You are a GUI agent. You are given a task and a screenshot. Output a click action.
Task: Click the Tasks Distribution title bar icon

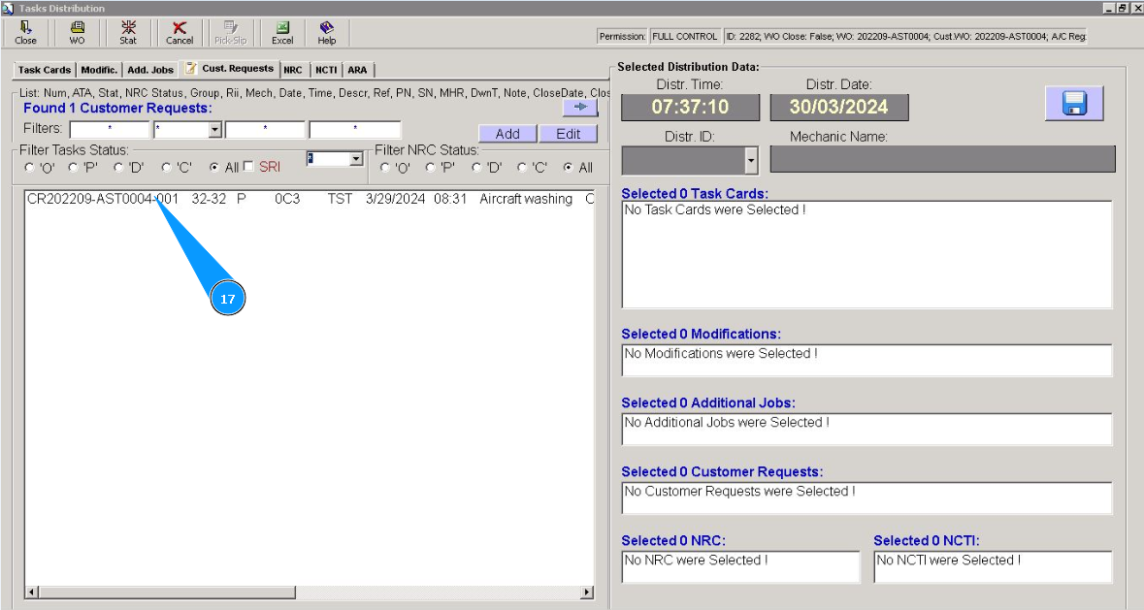coord(8,8)
